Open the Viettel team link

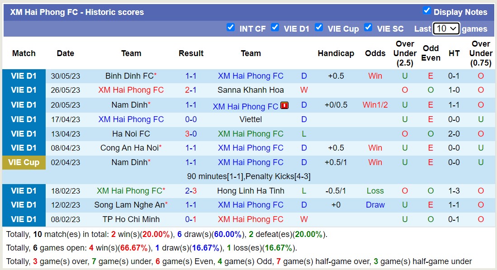(251, 119)
